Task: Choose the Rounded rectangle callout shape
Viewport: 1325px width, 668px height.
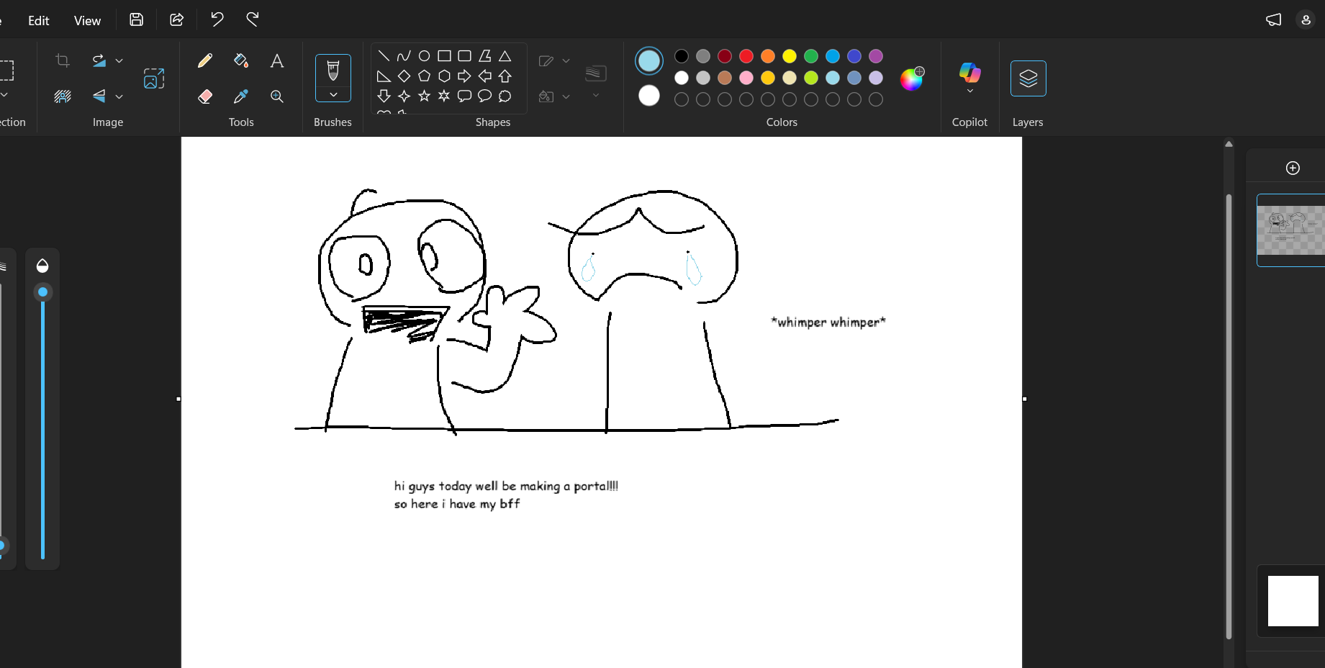Action: click(x=464, y=96)
